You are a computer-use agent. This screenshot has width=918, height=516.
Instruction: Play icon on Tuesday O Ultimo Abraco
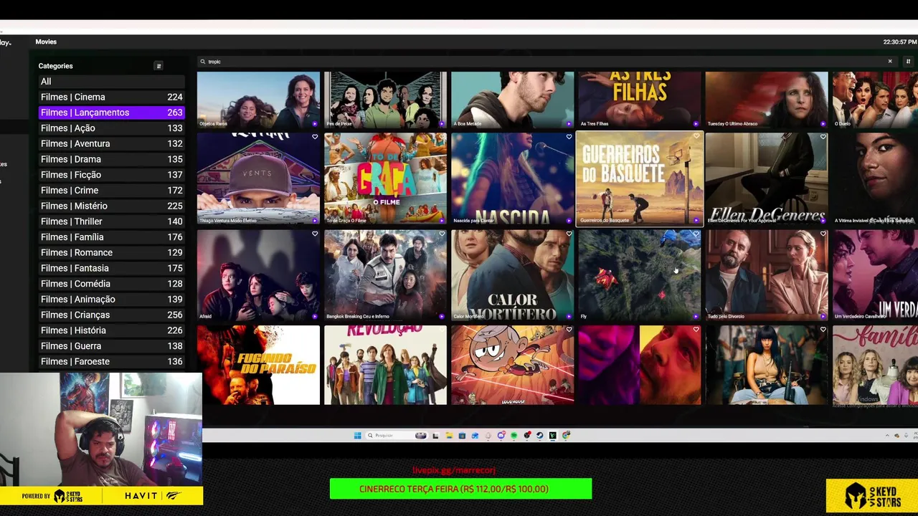click(822, 124)
